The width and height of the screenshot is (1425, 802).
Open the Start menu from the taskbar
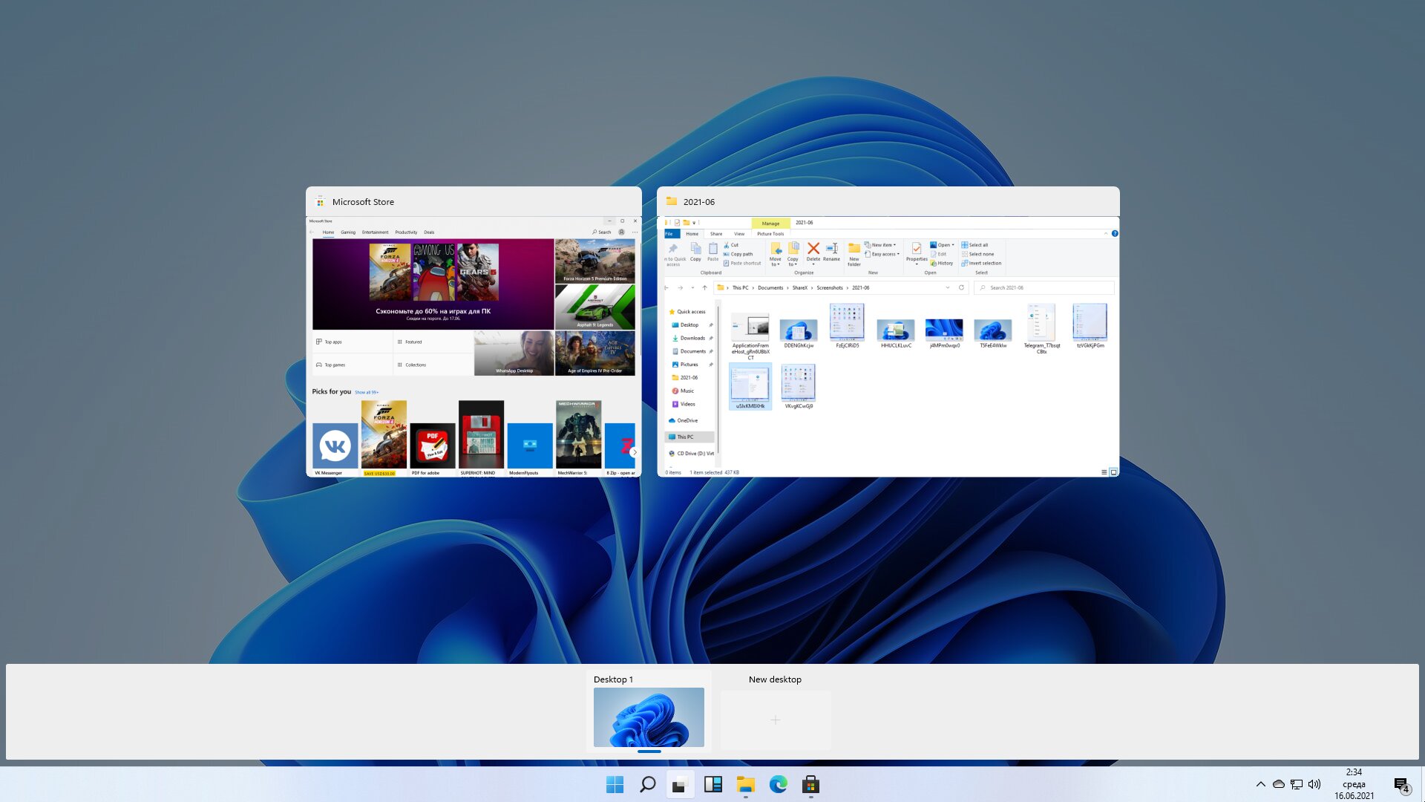coord(615,784)
